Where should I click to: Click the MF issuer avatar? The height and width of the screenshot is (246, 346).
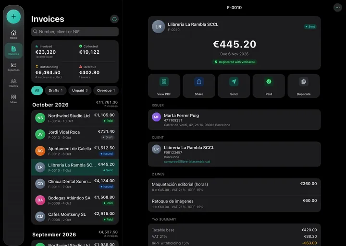tap(156, 117)
